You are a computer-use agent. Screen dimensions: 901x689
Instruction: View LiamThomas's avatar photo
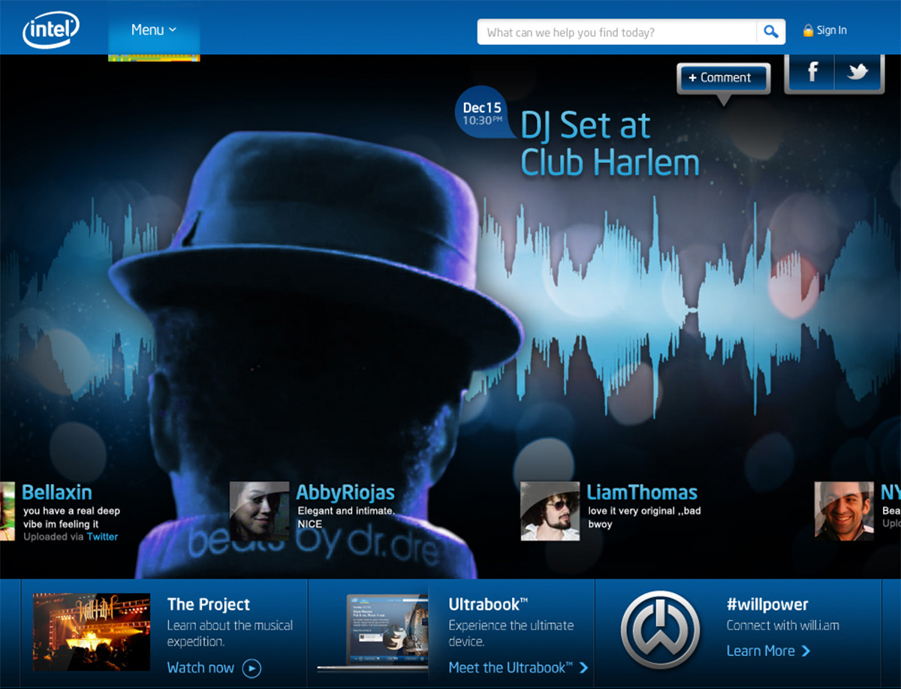click(x=550, y=511)
